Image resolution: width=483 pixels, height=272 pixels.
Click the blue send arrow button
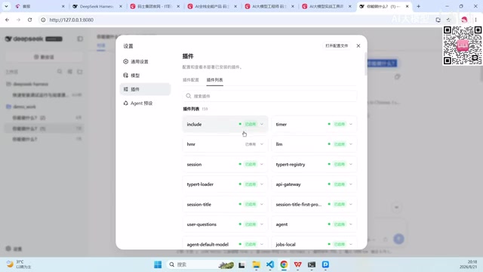(398, 239)
